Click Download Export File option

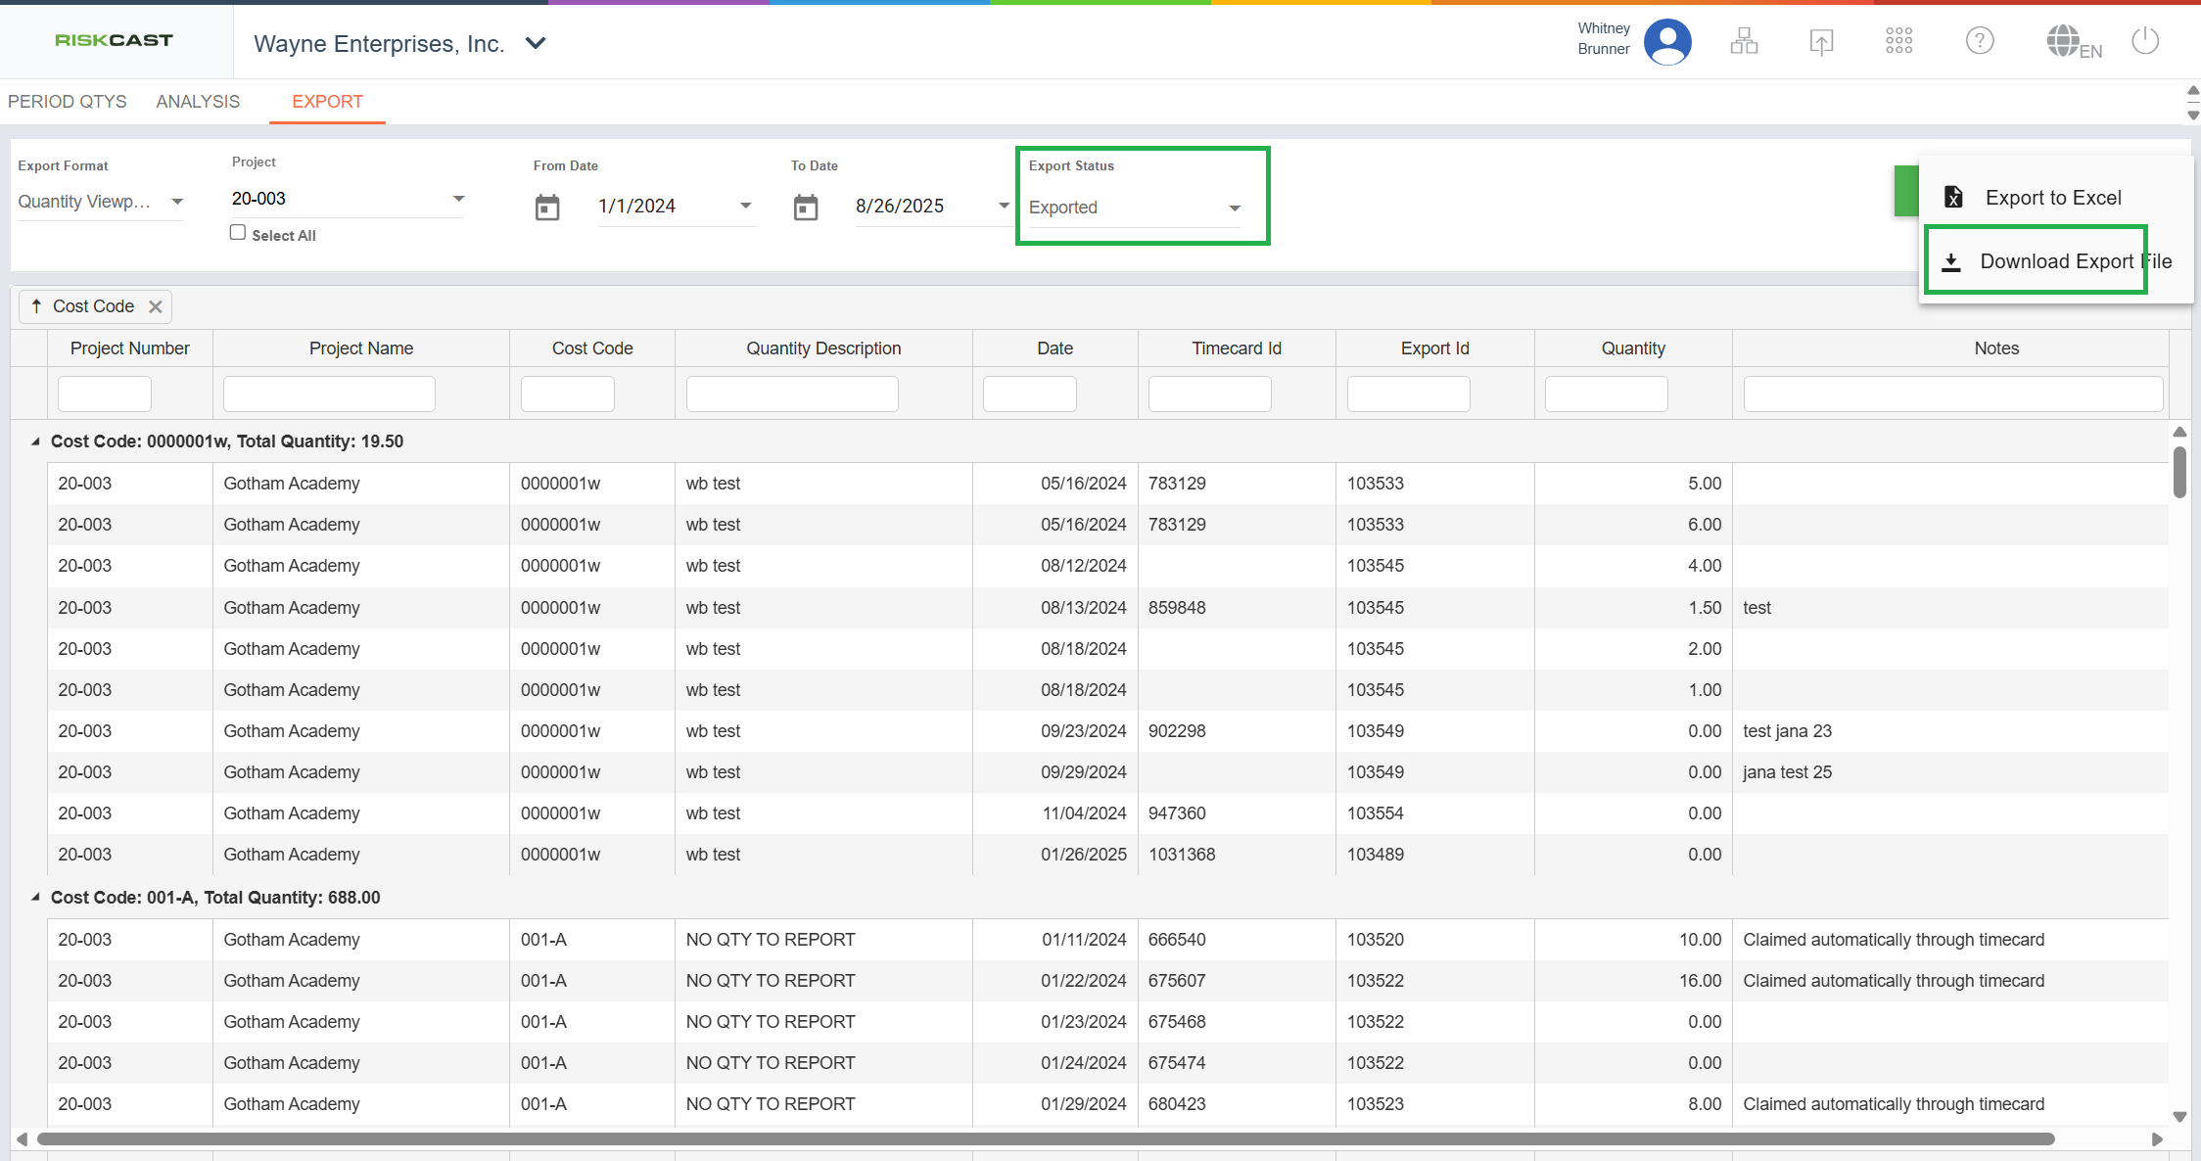point(2056,261)
